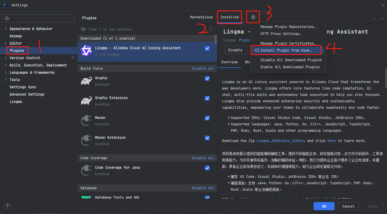Select Keymap in settings tree
The height and width of the screenshot is (214, 387).
pos(16,36)
